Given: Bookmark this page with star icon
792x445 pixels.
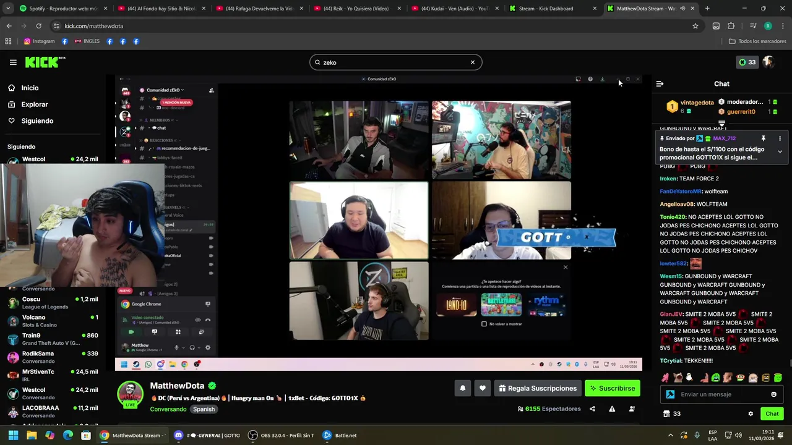Looking at the screenshot, I should click(x=695, y=26).
